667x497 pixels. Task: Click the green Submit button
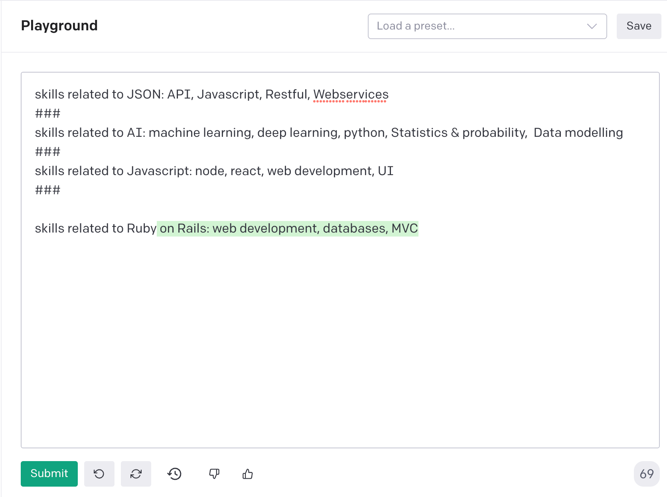(x=49, y=474)
